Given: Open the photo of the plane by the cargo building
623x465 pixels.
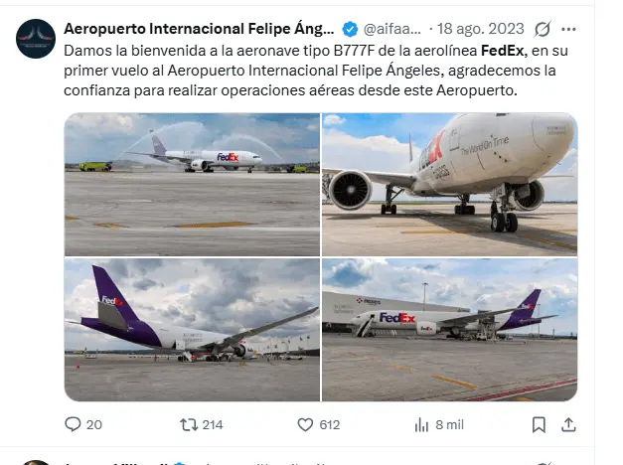Looking at the screenshot, I should point(449,330).
